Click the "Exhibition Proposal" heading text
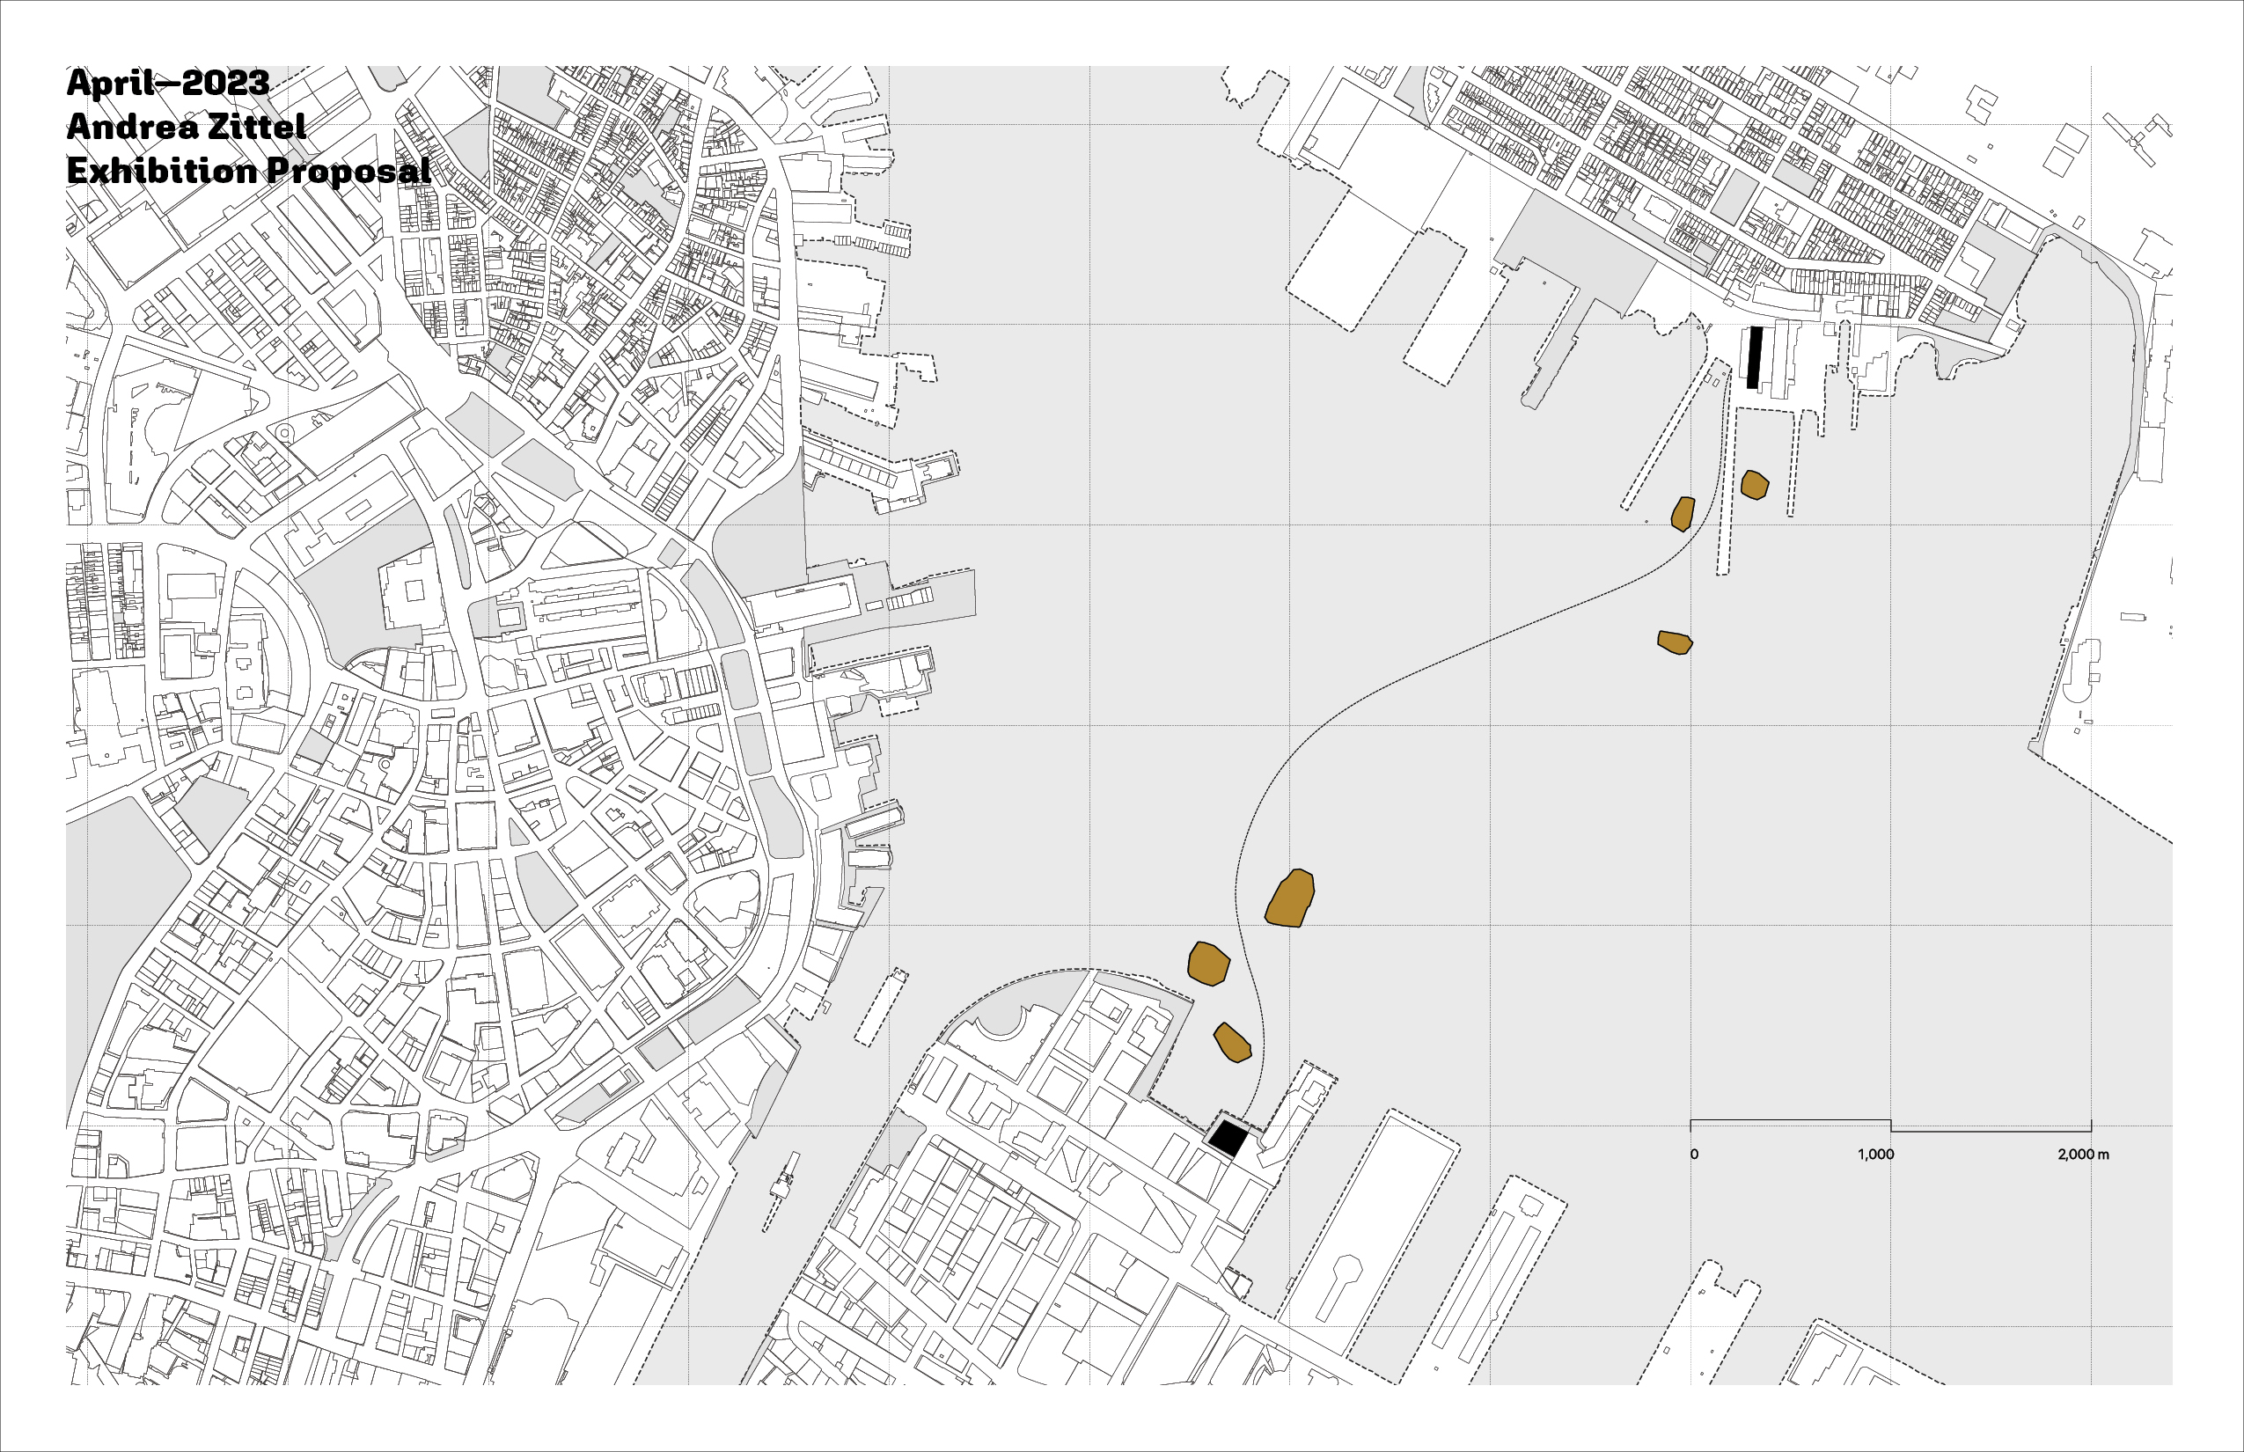 [249, 171]
